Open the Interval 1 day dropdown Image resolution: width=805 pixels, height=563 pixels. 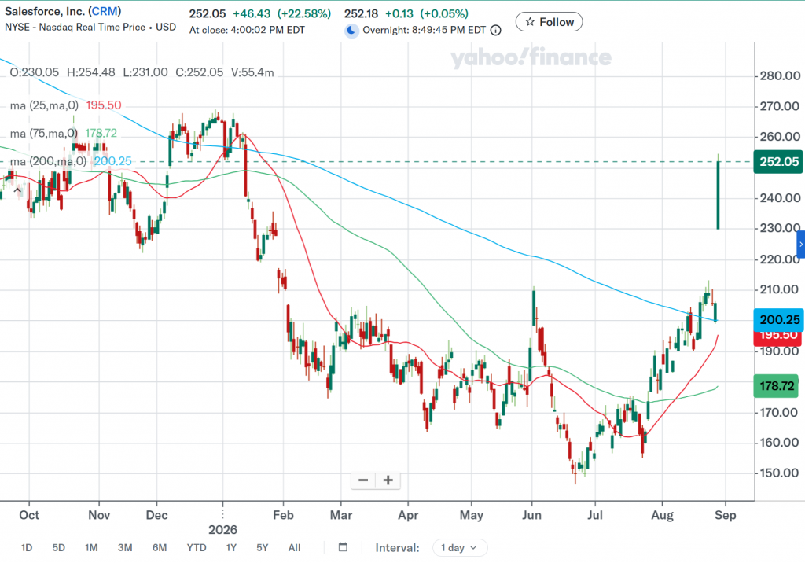[x=459, y=548]
